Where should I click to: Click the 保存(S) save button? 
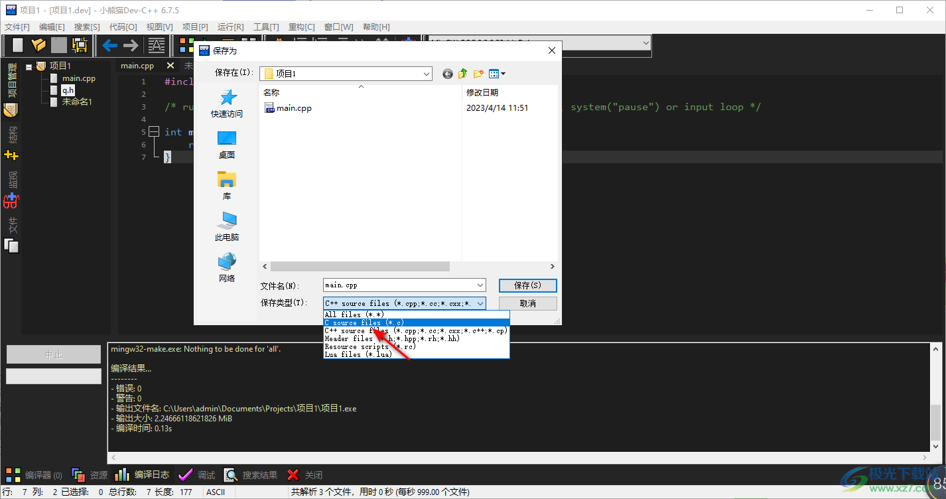pos(528,285)
